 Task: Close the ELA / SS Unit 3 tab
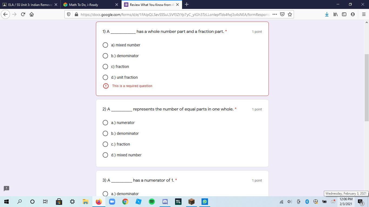[x=56, y=5]
